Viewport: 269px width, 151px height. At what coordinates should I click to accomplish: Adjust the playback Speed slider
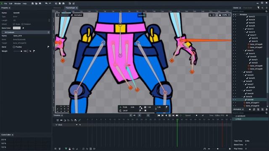point(197,116)
